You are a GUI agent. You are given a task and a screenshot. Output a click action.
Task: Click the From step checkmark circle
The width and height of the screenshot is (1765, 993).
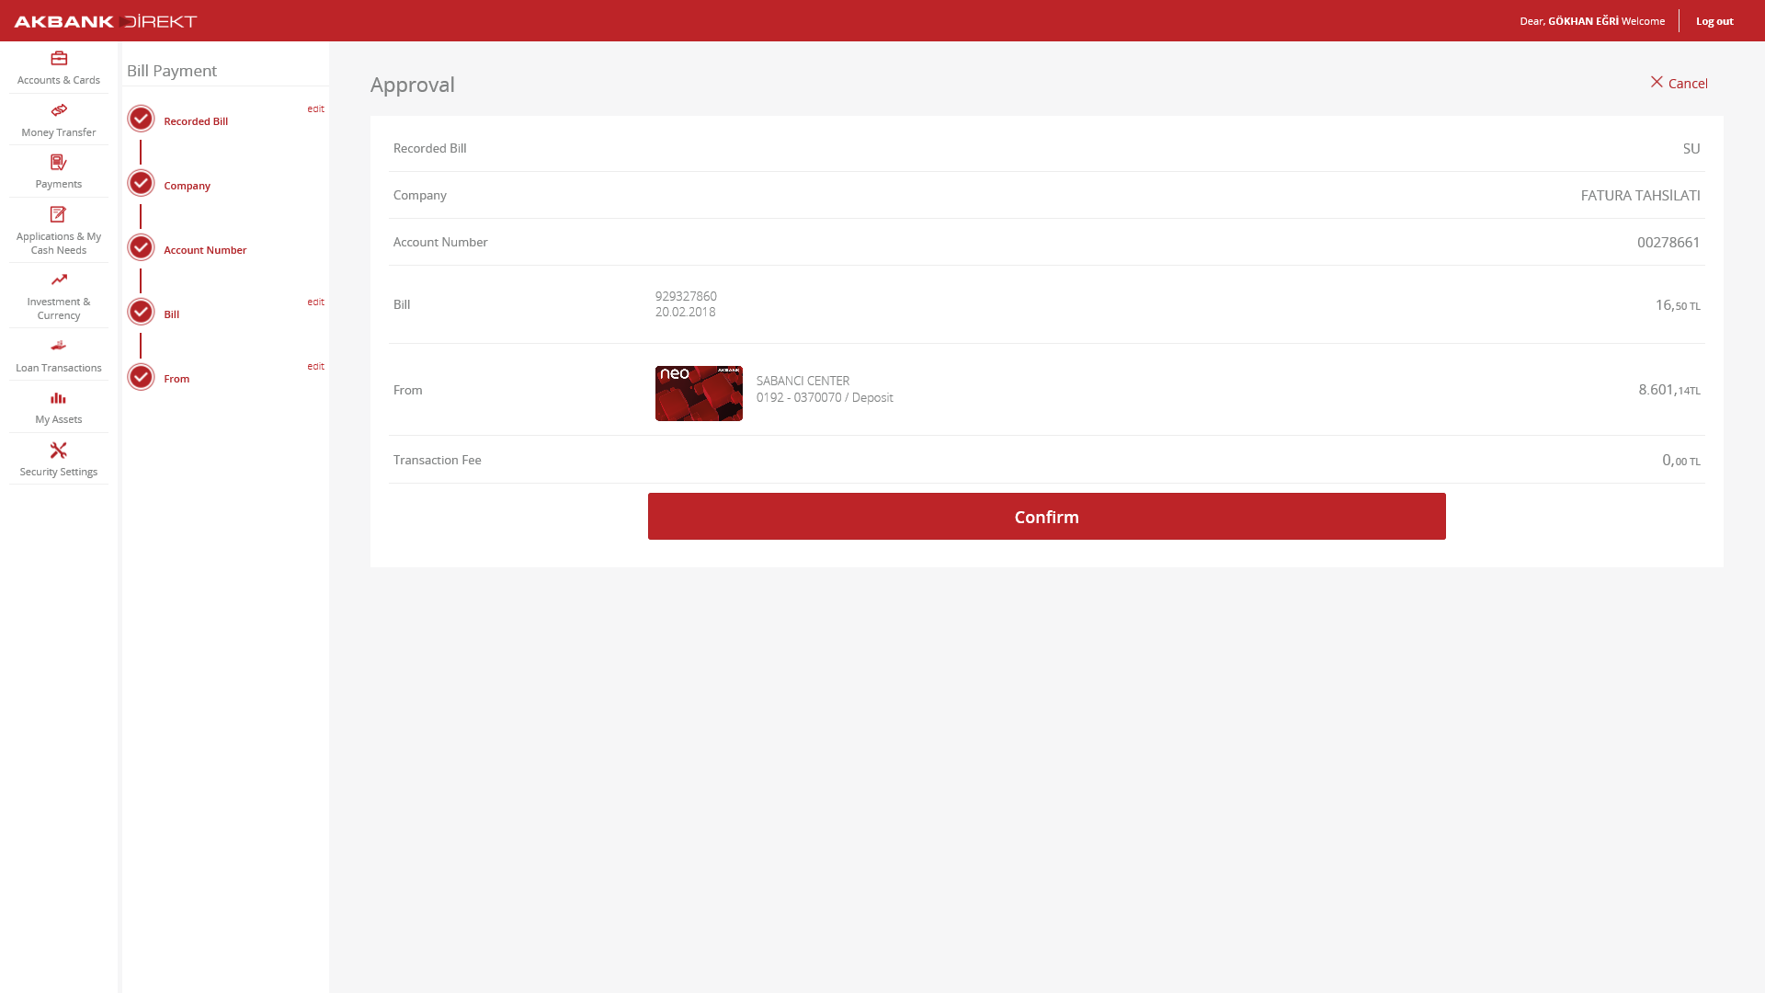(x=141, y=377)
